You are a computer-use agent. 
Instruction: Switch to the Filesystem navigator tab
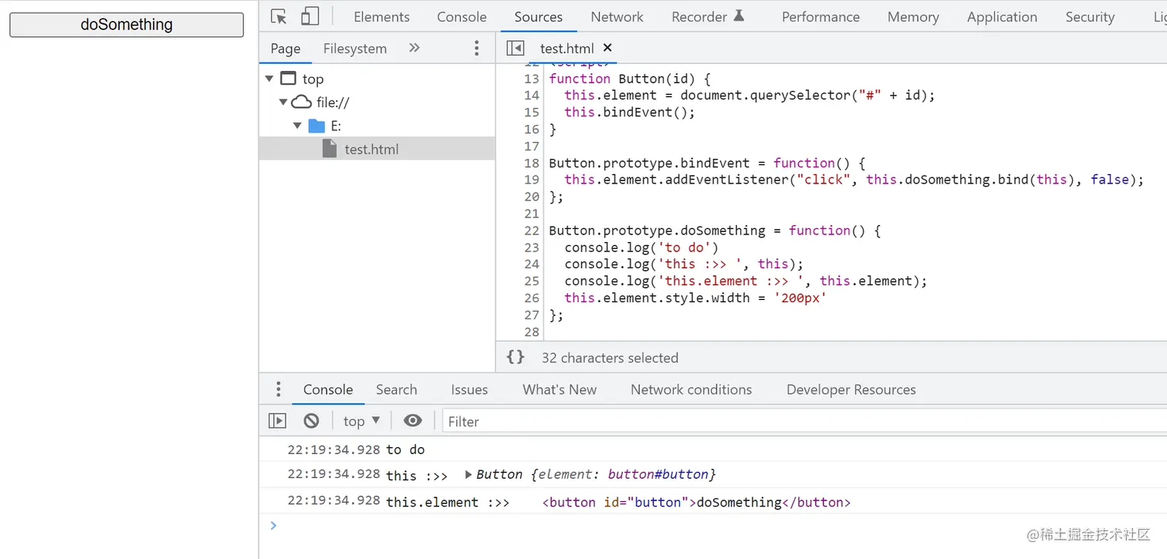(x=355, y=49)
